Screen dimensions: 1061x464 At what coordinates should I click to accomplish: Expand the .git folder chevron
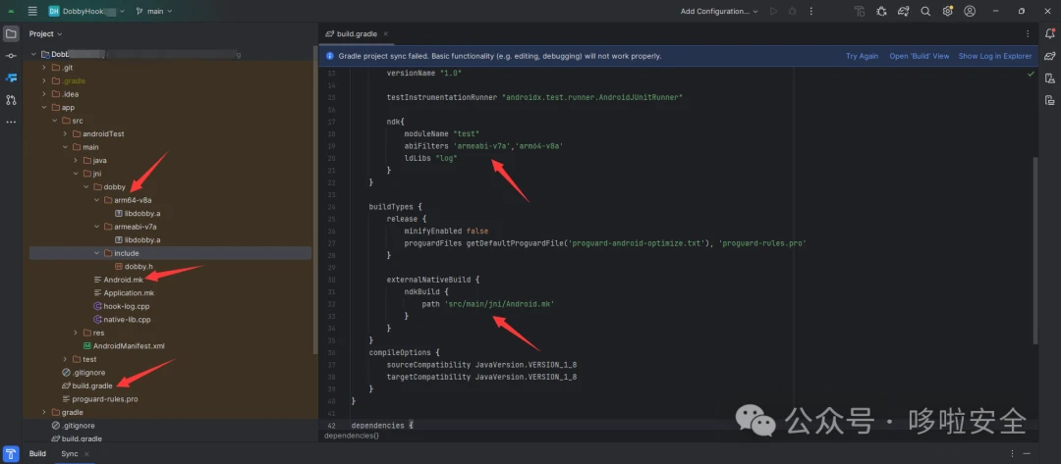(44, 68)
